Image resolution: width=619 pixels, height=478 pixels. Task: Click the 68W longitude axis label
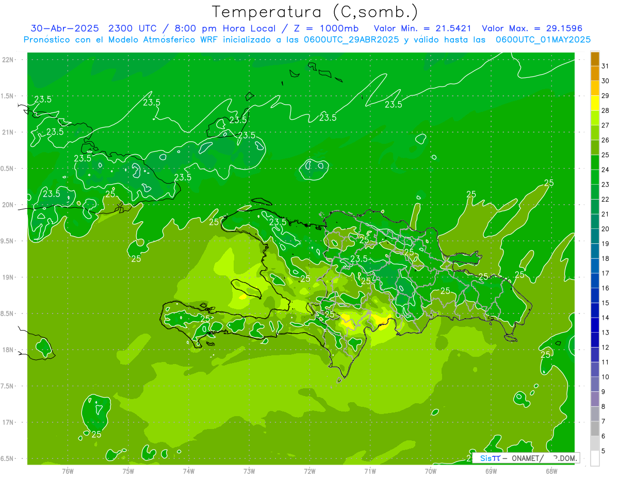pyautogui.click(x=551, y=471)
